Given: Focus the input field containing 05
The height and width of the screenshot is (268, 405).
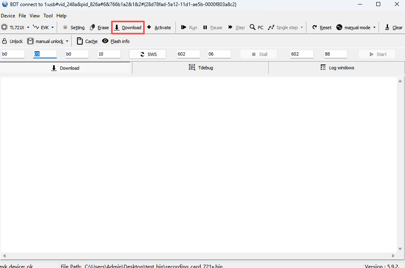Looking at the screenshot, I should [x=45, y=54].
